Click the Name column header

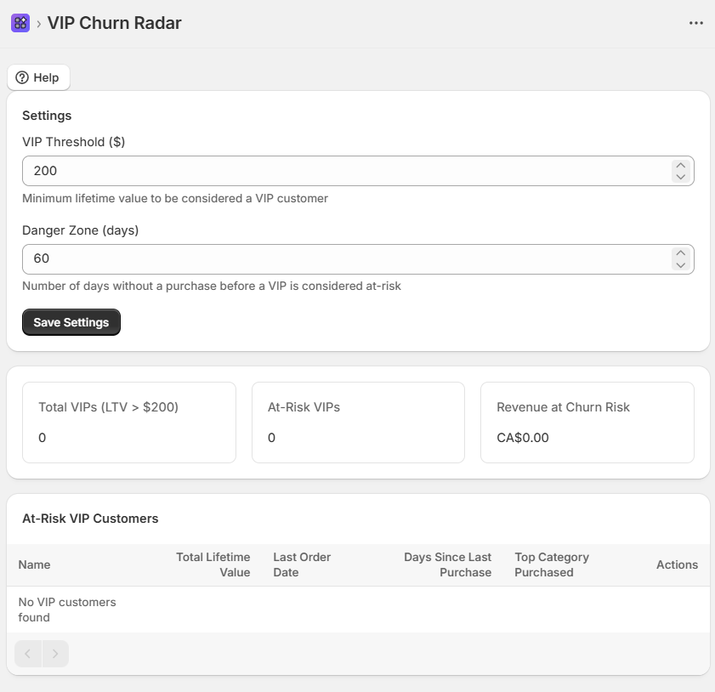tap(35, 564)
